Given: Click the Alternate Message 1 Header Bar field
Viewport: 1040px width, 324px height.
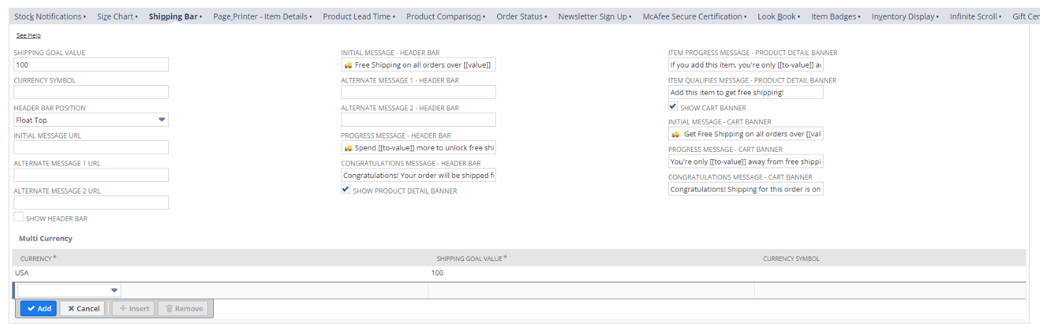Looking at the screenshot, I should [x=418, y=92].
